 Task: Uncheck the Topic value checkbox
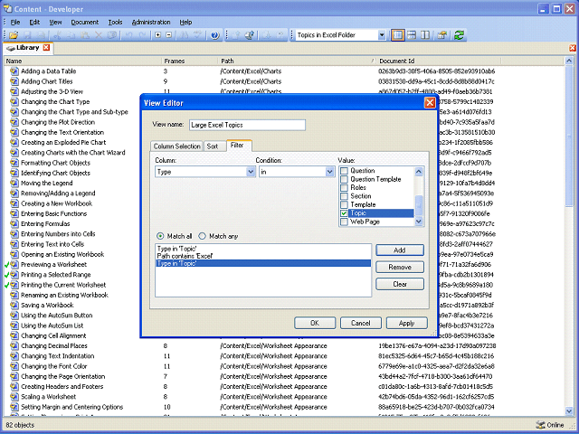344,213
